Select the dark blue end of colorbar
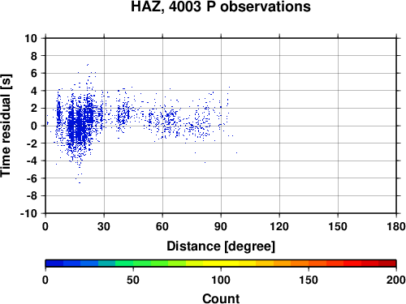 pyautogui.click(x=54, y=263)
